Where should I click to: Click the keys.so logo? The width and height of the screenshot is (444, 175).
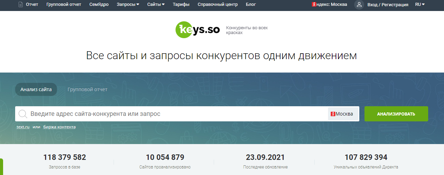198,30
